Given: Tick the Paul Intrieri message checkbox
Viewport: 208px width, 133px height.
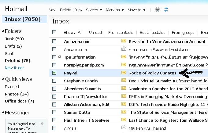Looking at the screenshot, I should [54, 120].
